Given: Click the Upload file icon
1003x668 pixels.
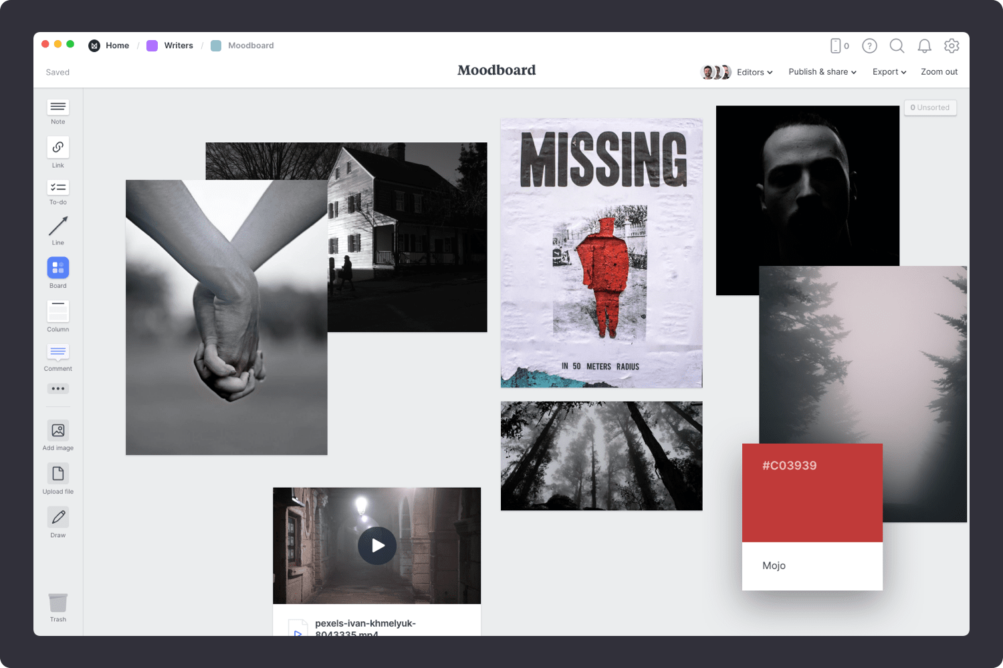Looking at the screenshot, I should 58,474.
